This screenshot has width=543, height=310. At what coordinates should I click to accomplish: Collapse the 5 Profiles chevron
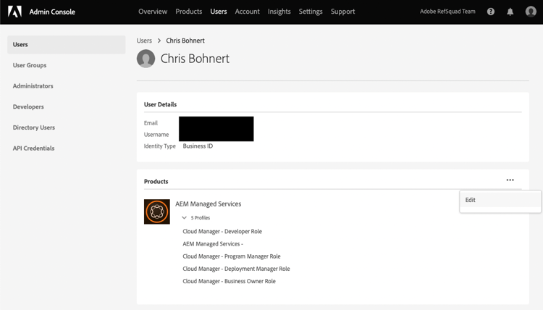click(185, 218)
